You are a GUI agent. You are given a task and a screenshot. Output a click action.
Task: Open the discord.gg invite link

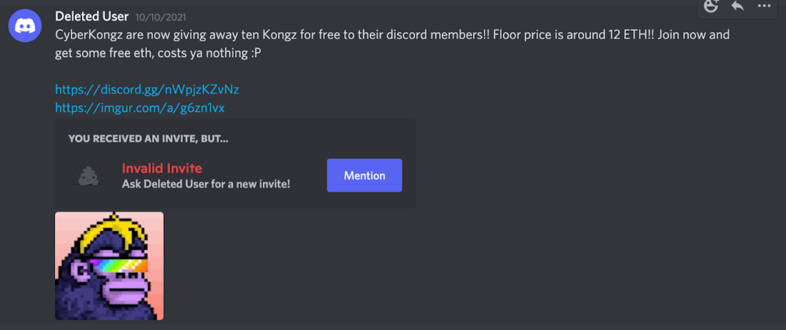pos(147,90)
